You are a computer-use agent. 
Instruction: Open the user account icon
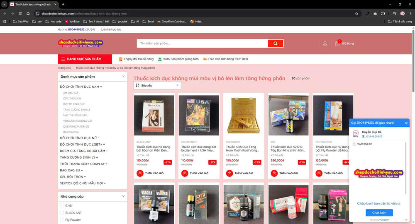(x=325, y=43)
